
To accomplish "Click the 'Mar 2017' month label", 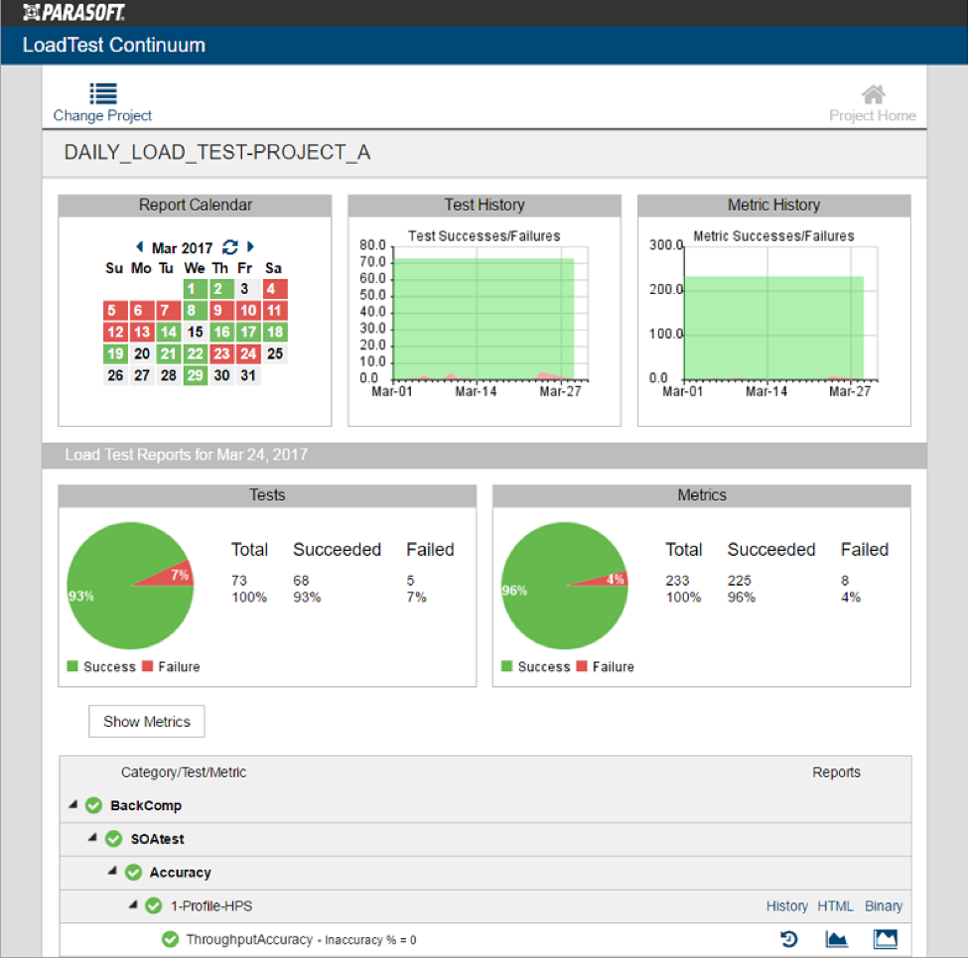I will click(x=182, y=247).
